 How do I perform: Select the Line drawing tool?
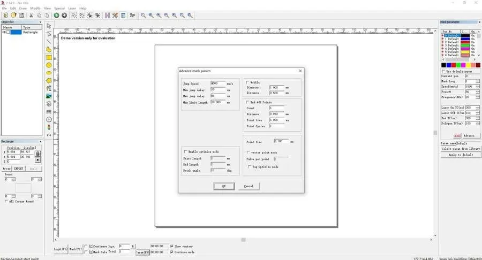coord(49,41)
